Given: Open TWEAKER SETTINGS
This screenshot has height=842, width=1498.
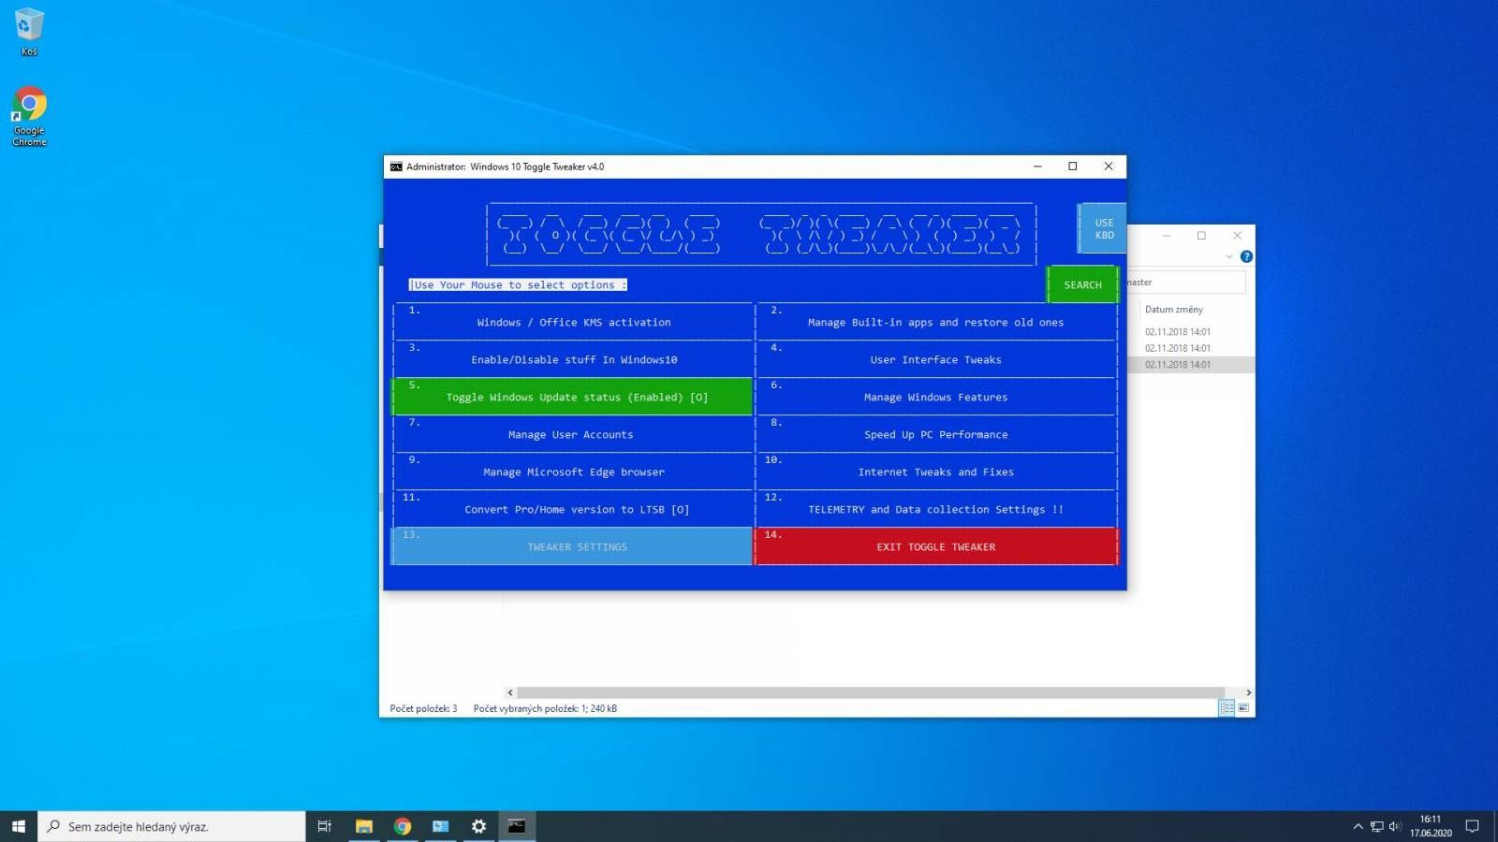Looking at the screenshot, I should [x=573, y=546].
